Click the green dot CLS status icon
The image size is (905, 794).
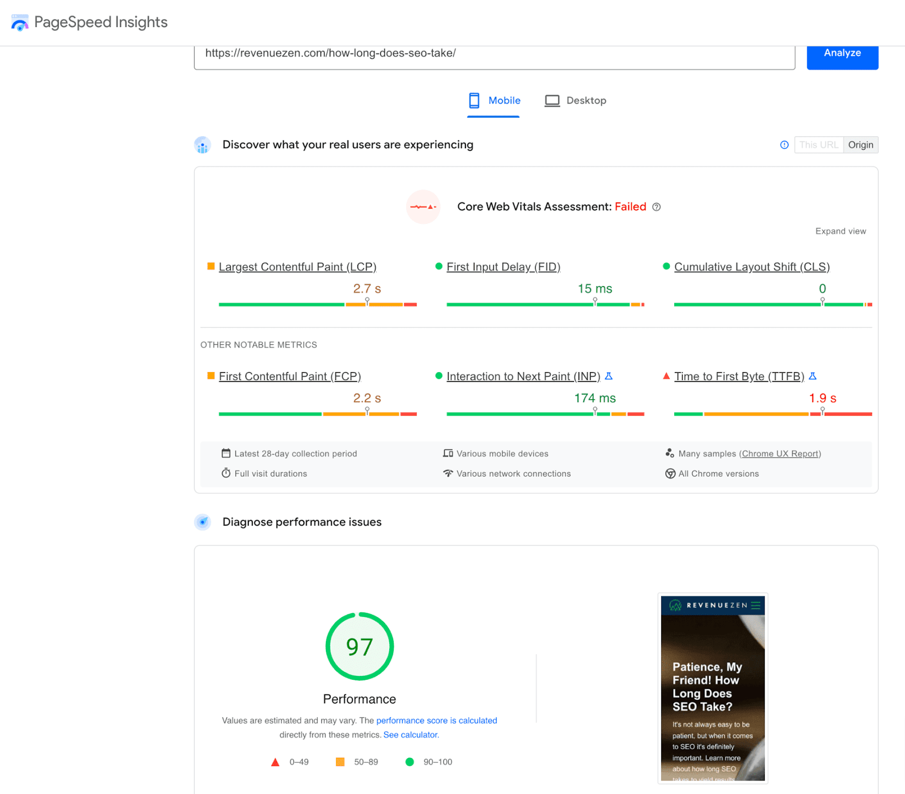pyautogui.click(x=666, y=266)
